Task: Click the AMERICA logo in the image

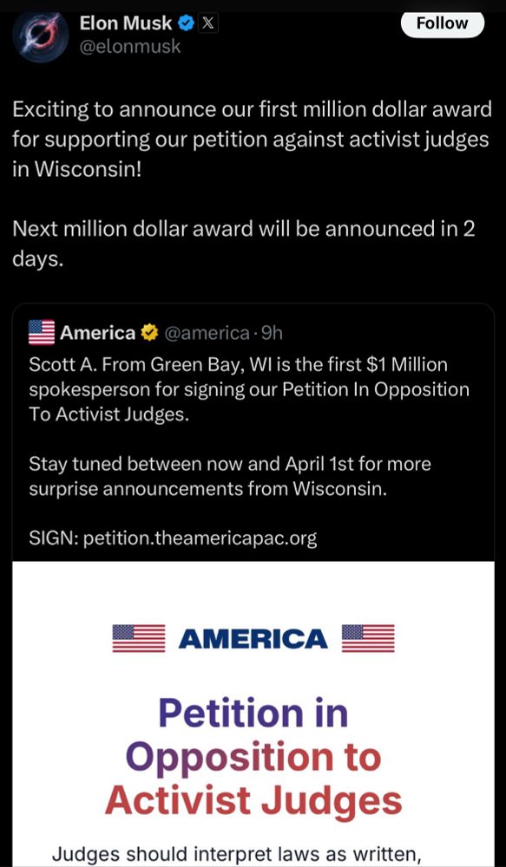Action: tap(253, 638)
